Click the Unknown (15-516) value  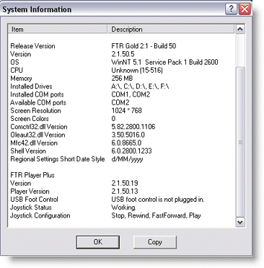click(137, 70)
